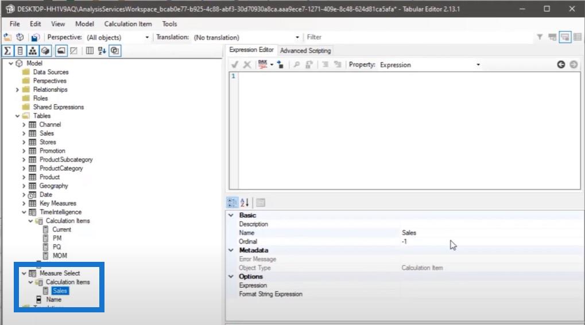Expand the Sales table node
The image size is (585, 325).
[24, 134]
